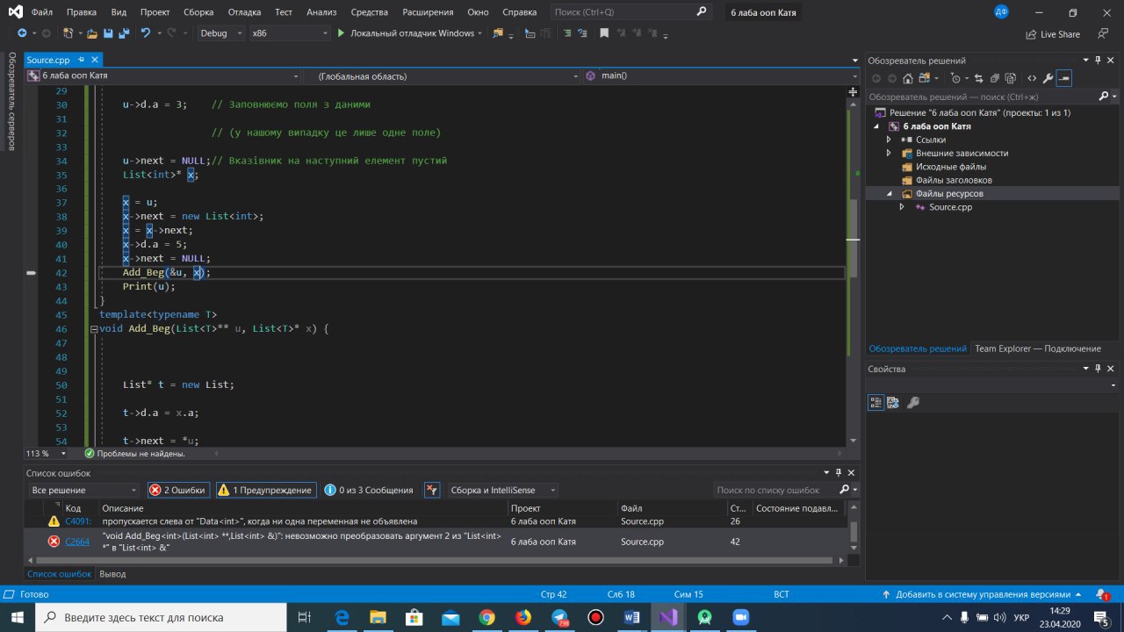
Task: Start the Local Windows Debugger green play icon
Action: pyautogui.click(x=341, y=33)
